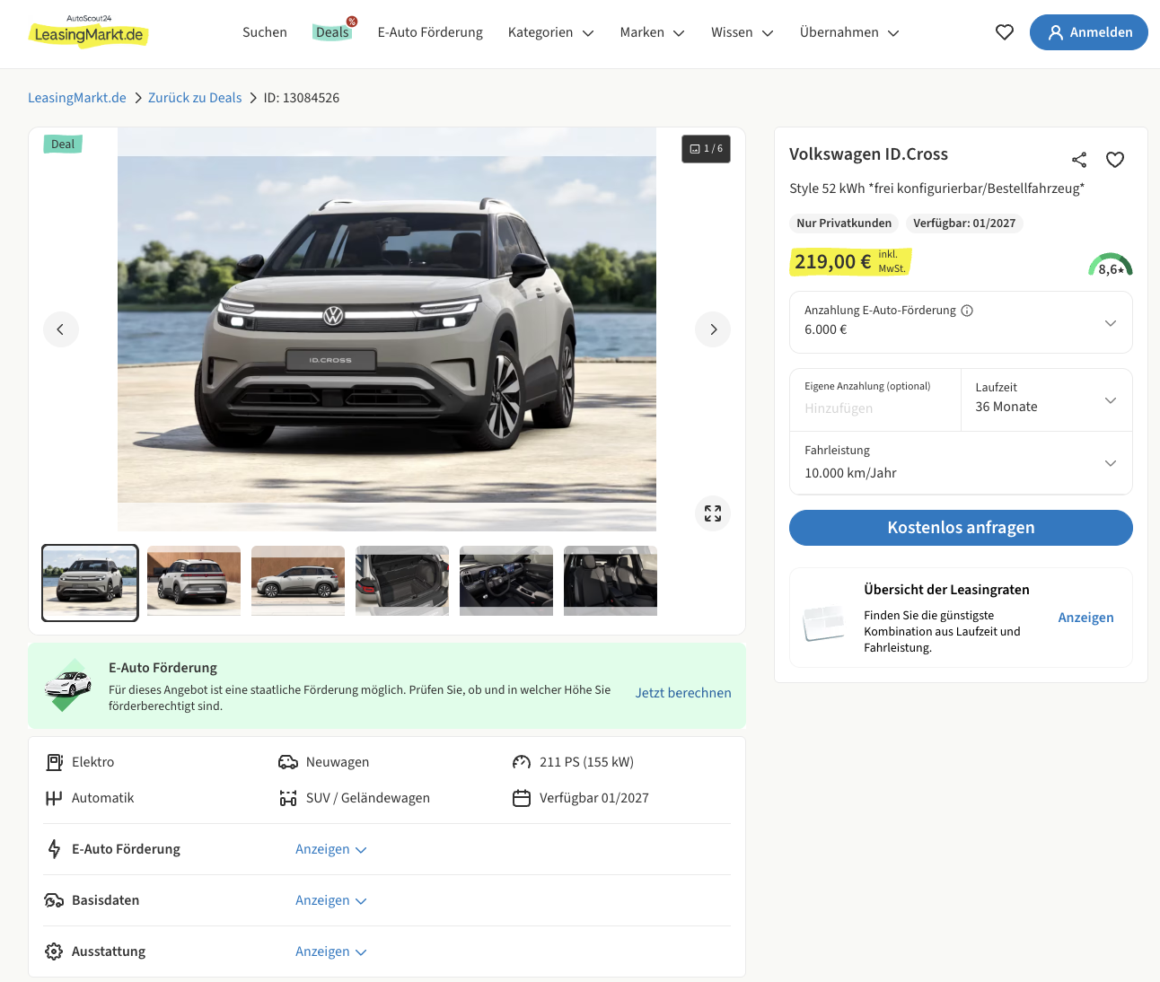Click the Nur Privatkunden tag

tap(844, 224)
